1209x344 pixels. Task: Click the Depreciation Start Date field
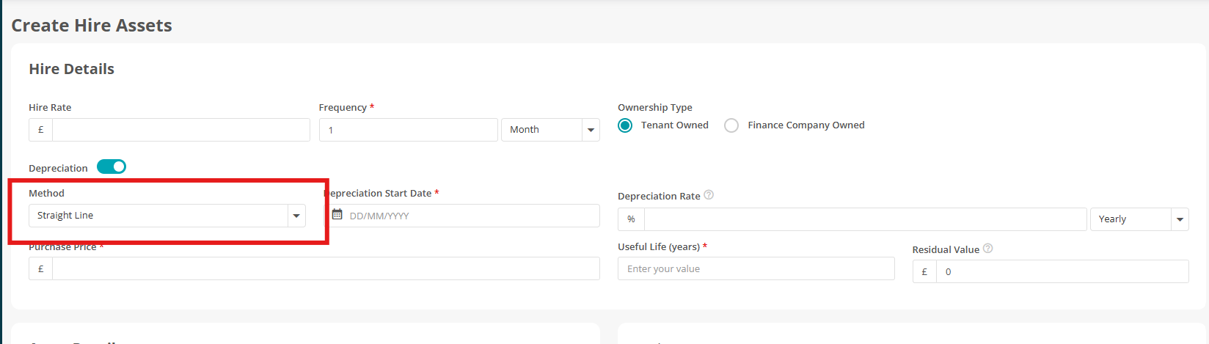tap(462, 216)
